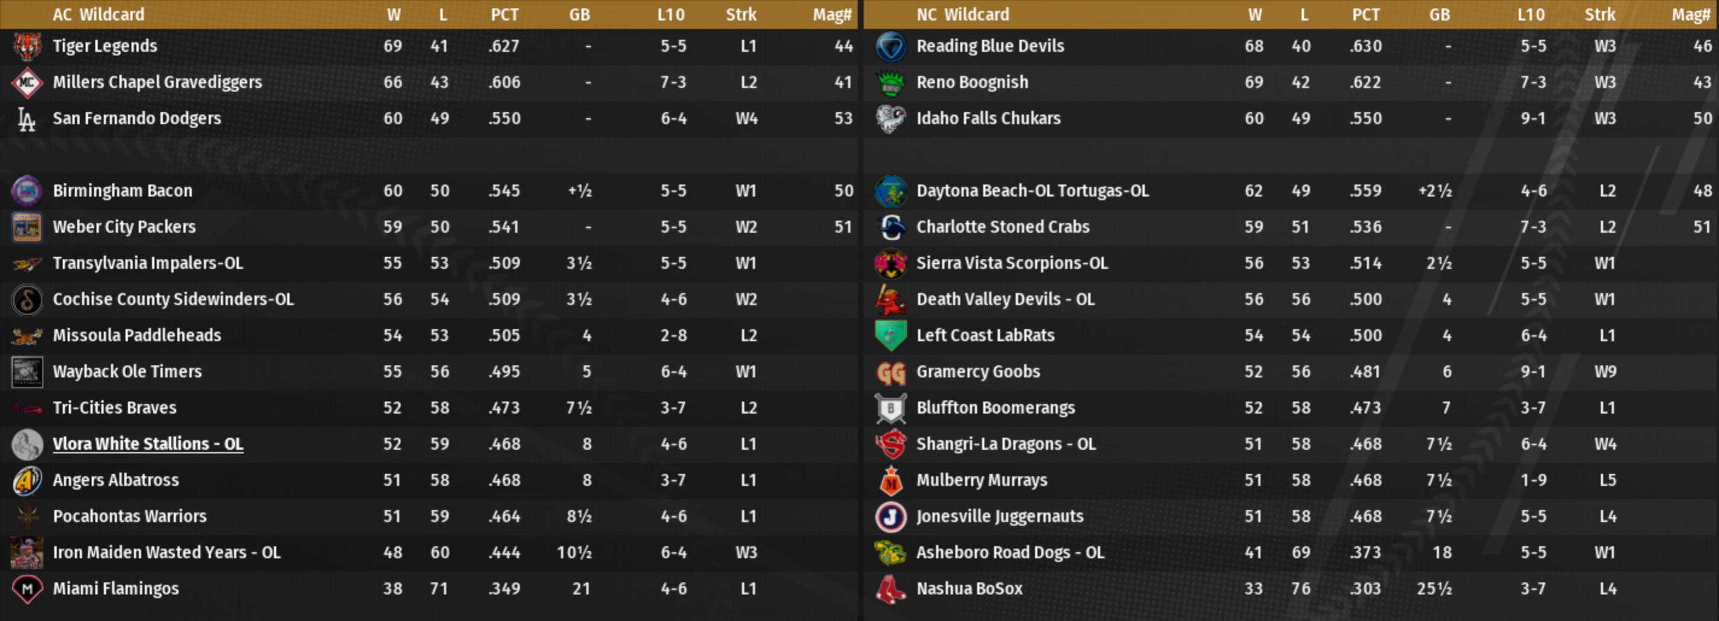Click the Gramercy Goobs GG logo
1719x621 pixels.
(x=891, y=372)
